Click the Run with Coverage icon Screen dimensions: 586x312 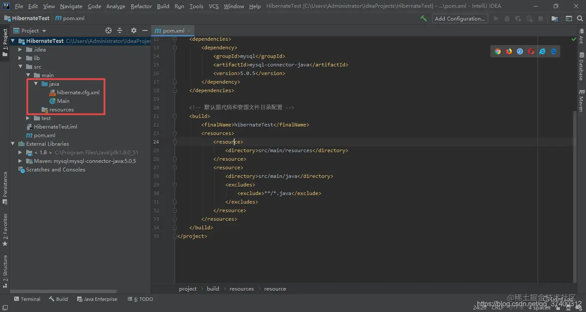point(518,18)
